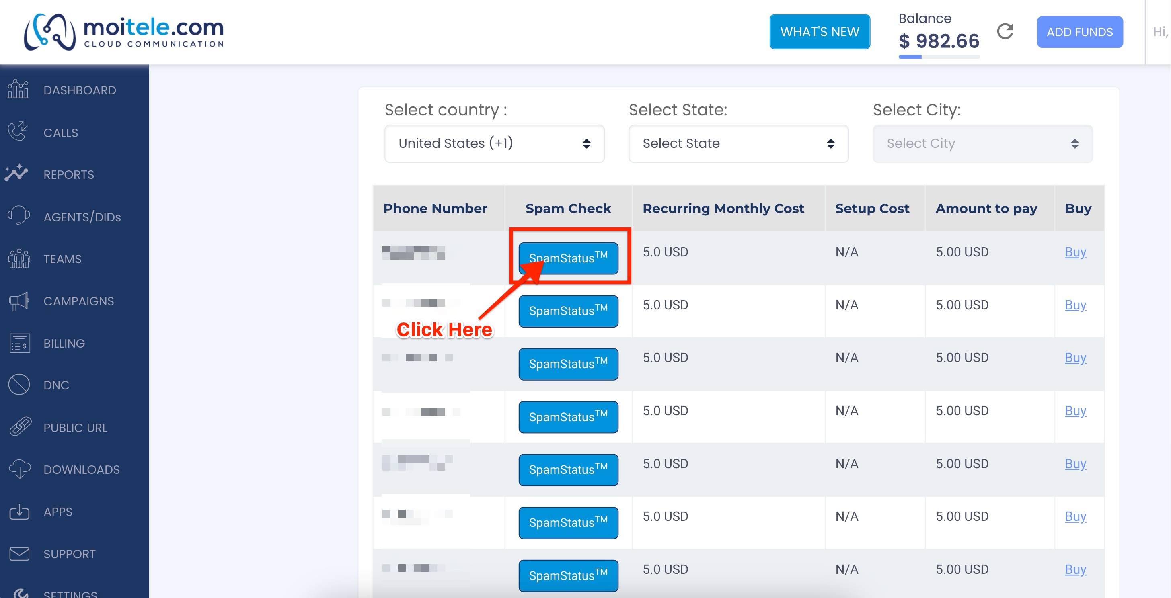The image size is (1171, 598).
Task: Click the first row SpamStatus button
Action: (x=568, y=258)
